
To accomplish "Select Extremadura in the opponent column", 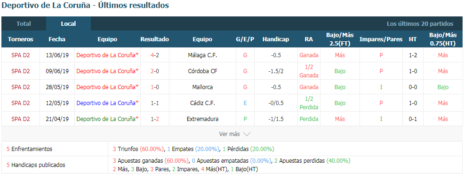I will point(202,119).
